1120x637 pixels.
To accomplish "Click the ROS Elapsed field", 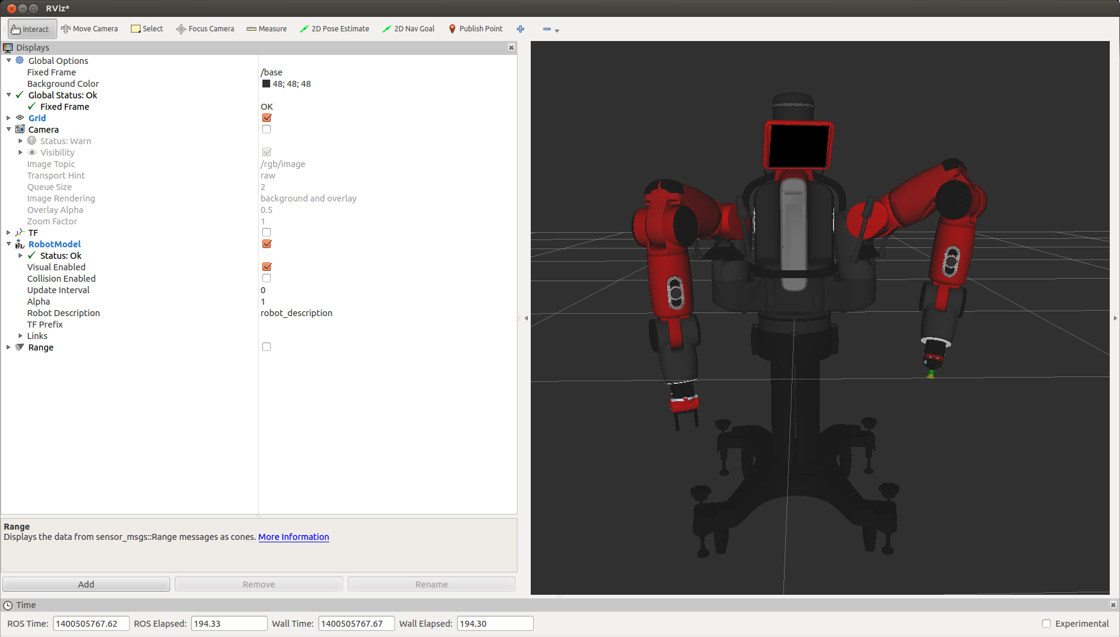I will tap(229, 624).
